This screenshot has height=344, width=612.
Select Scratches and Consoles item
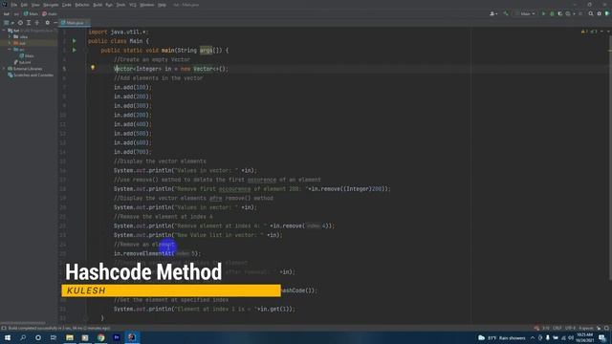(x=31, y=75)
